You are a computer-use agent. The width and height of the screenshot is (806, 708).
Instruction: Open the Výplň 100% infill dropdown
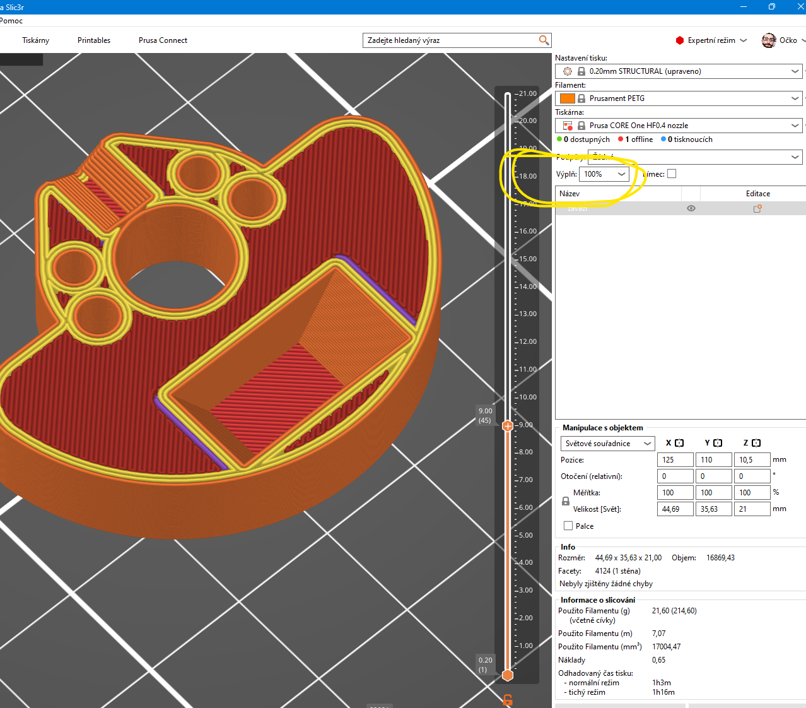pos(604,174)
